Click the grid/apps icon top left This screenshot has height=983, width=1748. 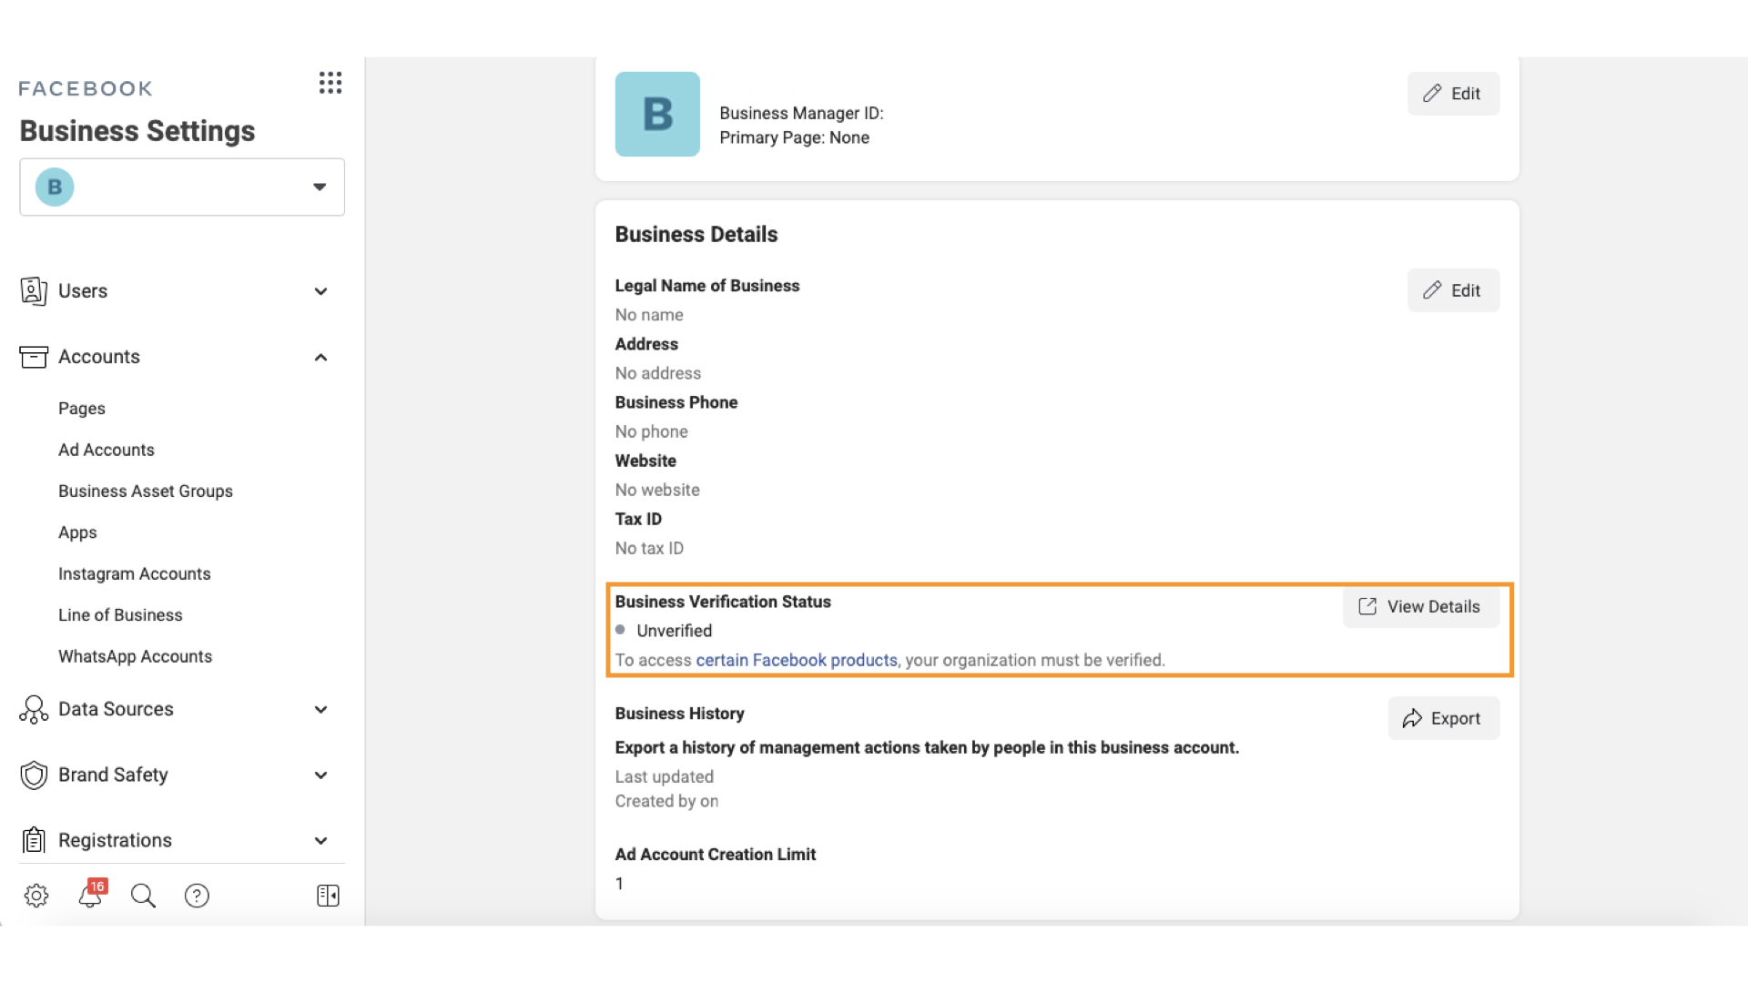[x=330, y=83]
